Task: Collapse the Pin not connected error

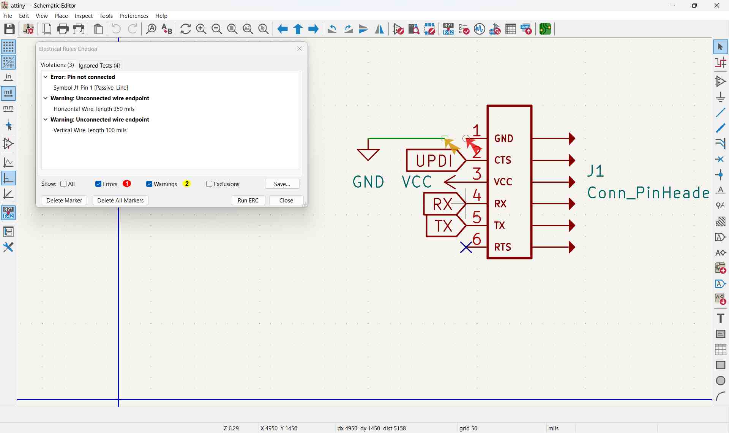Action: [46, 77]
